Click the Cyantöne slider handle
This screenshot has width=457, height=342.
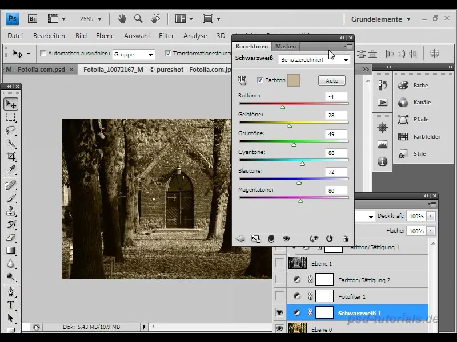click(x=303, y=164)
